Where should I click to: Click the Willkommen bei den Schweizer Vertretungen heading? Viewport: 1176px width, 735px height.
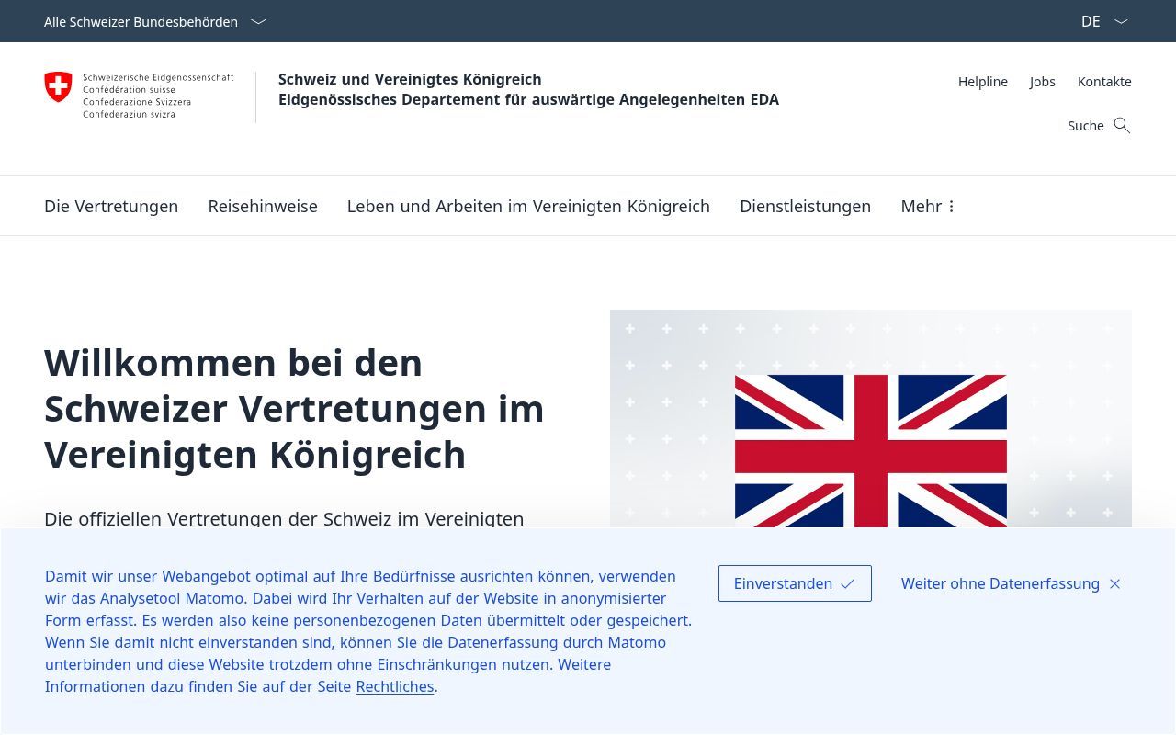coord(294,409)
